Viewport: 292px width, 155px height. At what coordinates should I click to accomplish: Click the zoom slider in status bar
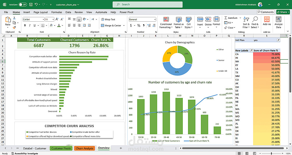coord(271,153)
